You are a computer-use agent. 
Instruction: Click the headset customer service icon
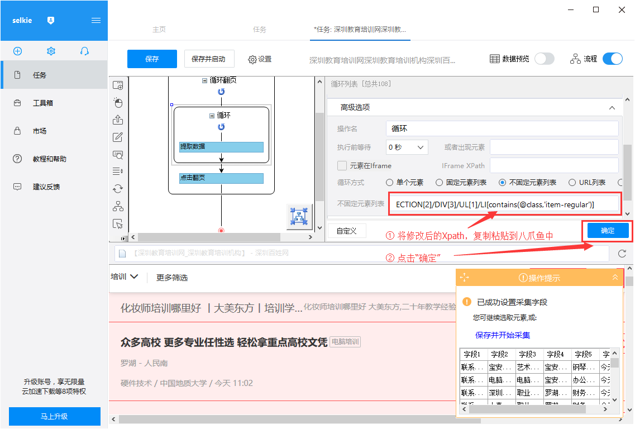pyautogui.click(x=84, y=51)
